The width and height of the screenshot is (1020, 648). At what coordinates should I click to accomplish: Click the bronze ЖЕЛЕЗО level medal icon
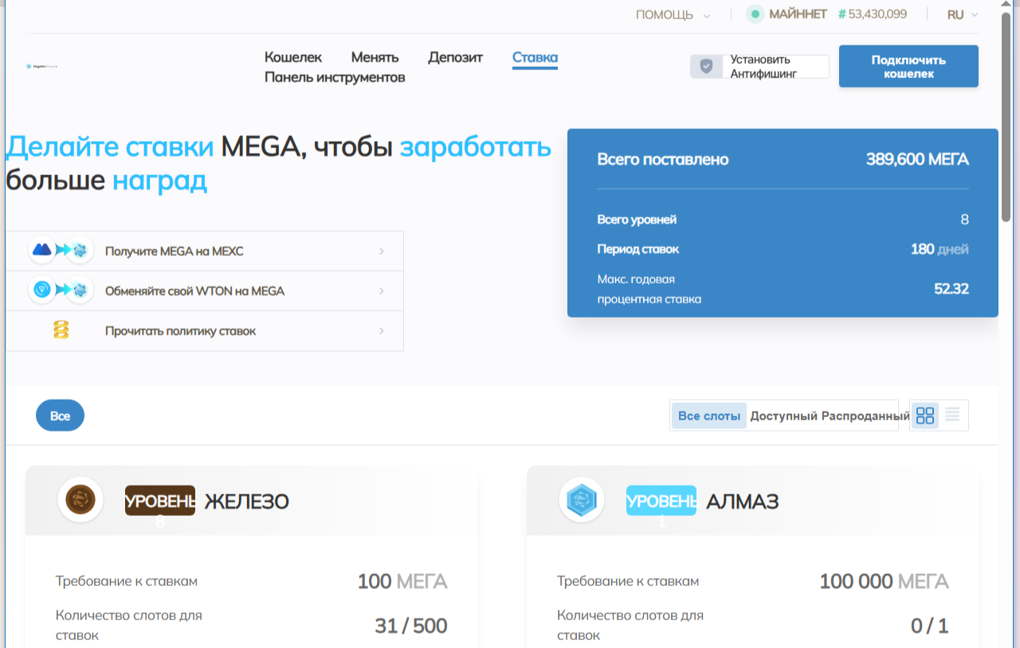[x=80, y=500]
